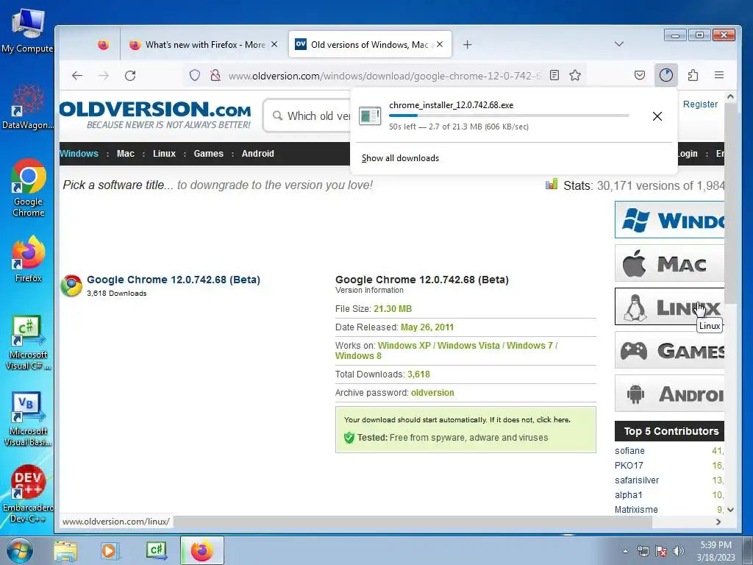Open the extensions puzzle-piece icon
The width and height of the screenshot is (753, 565).
coord(693,75)
